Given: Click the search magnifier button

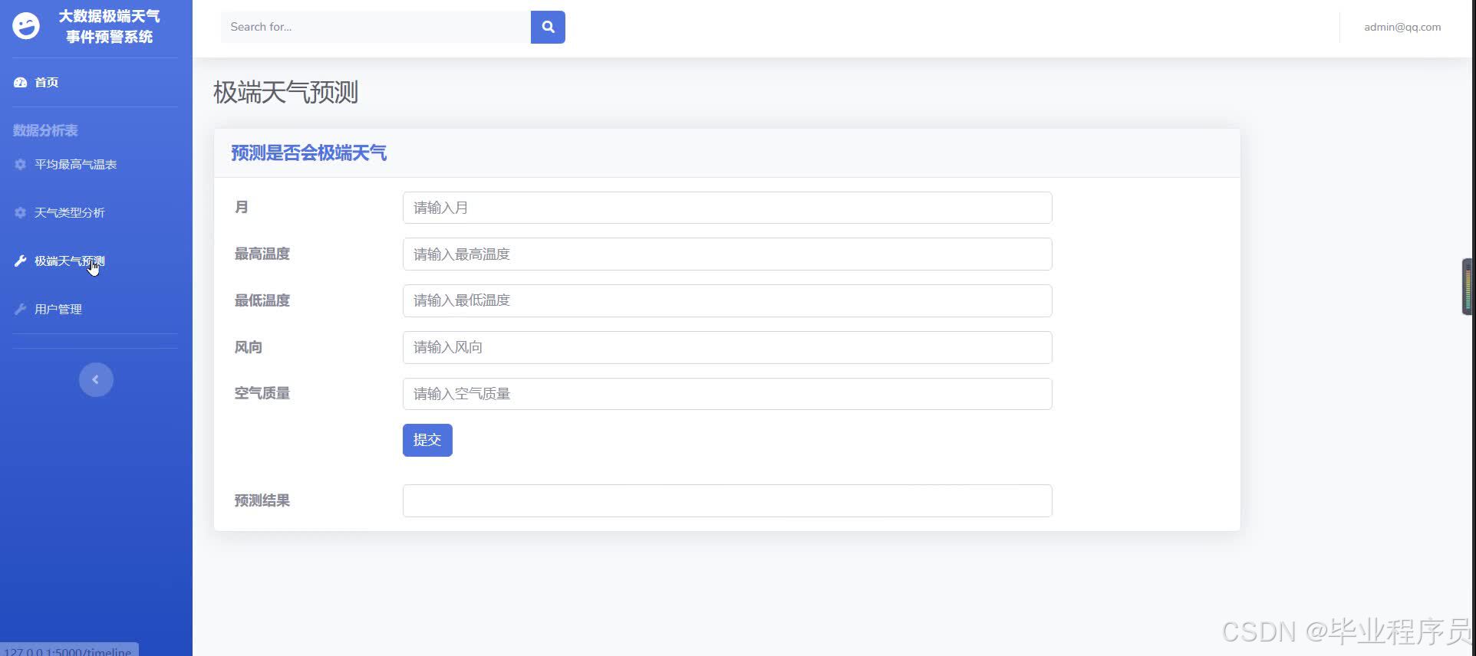Looking at the screenshot, I should pyautogui.click(x=548, y=27).
